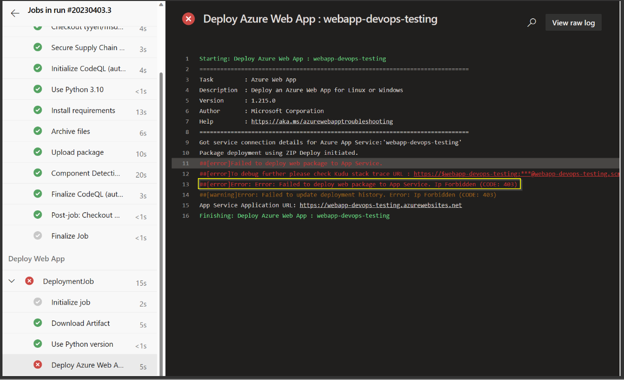Image resolution: width=624 pixels, height=380 pixels.
Task: Select the 'Task : Azure Web App' log line
Action: (x=248, y=79)
